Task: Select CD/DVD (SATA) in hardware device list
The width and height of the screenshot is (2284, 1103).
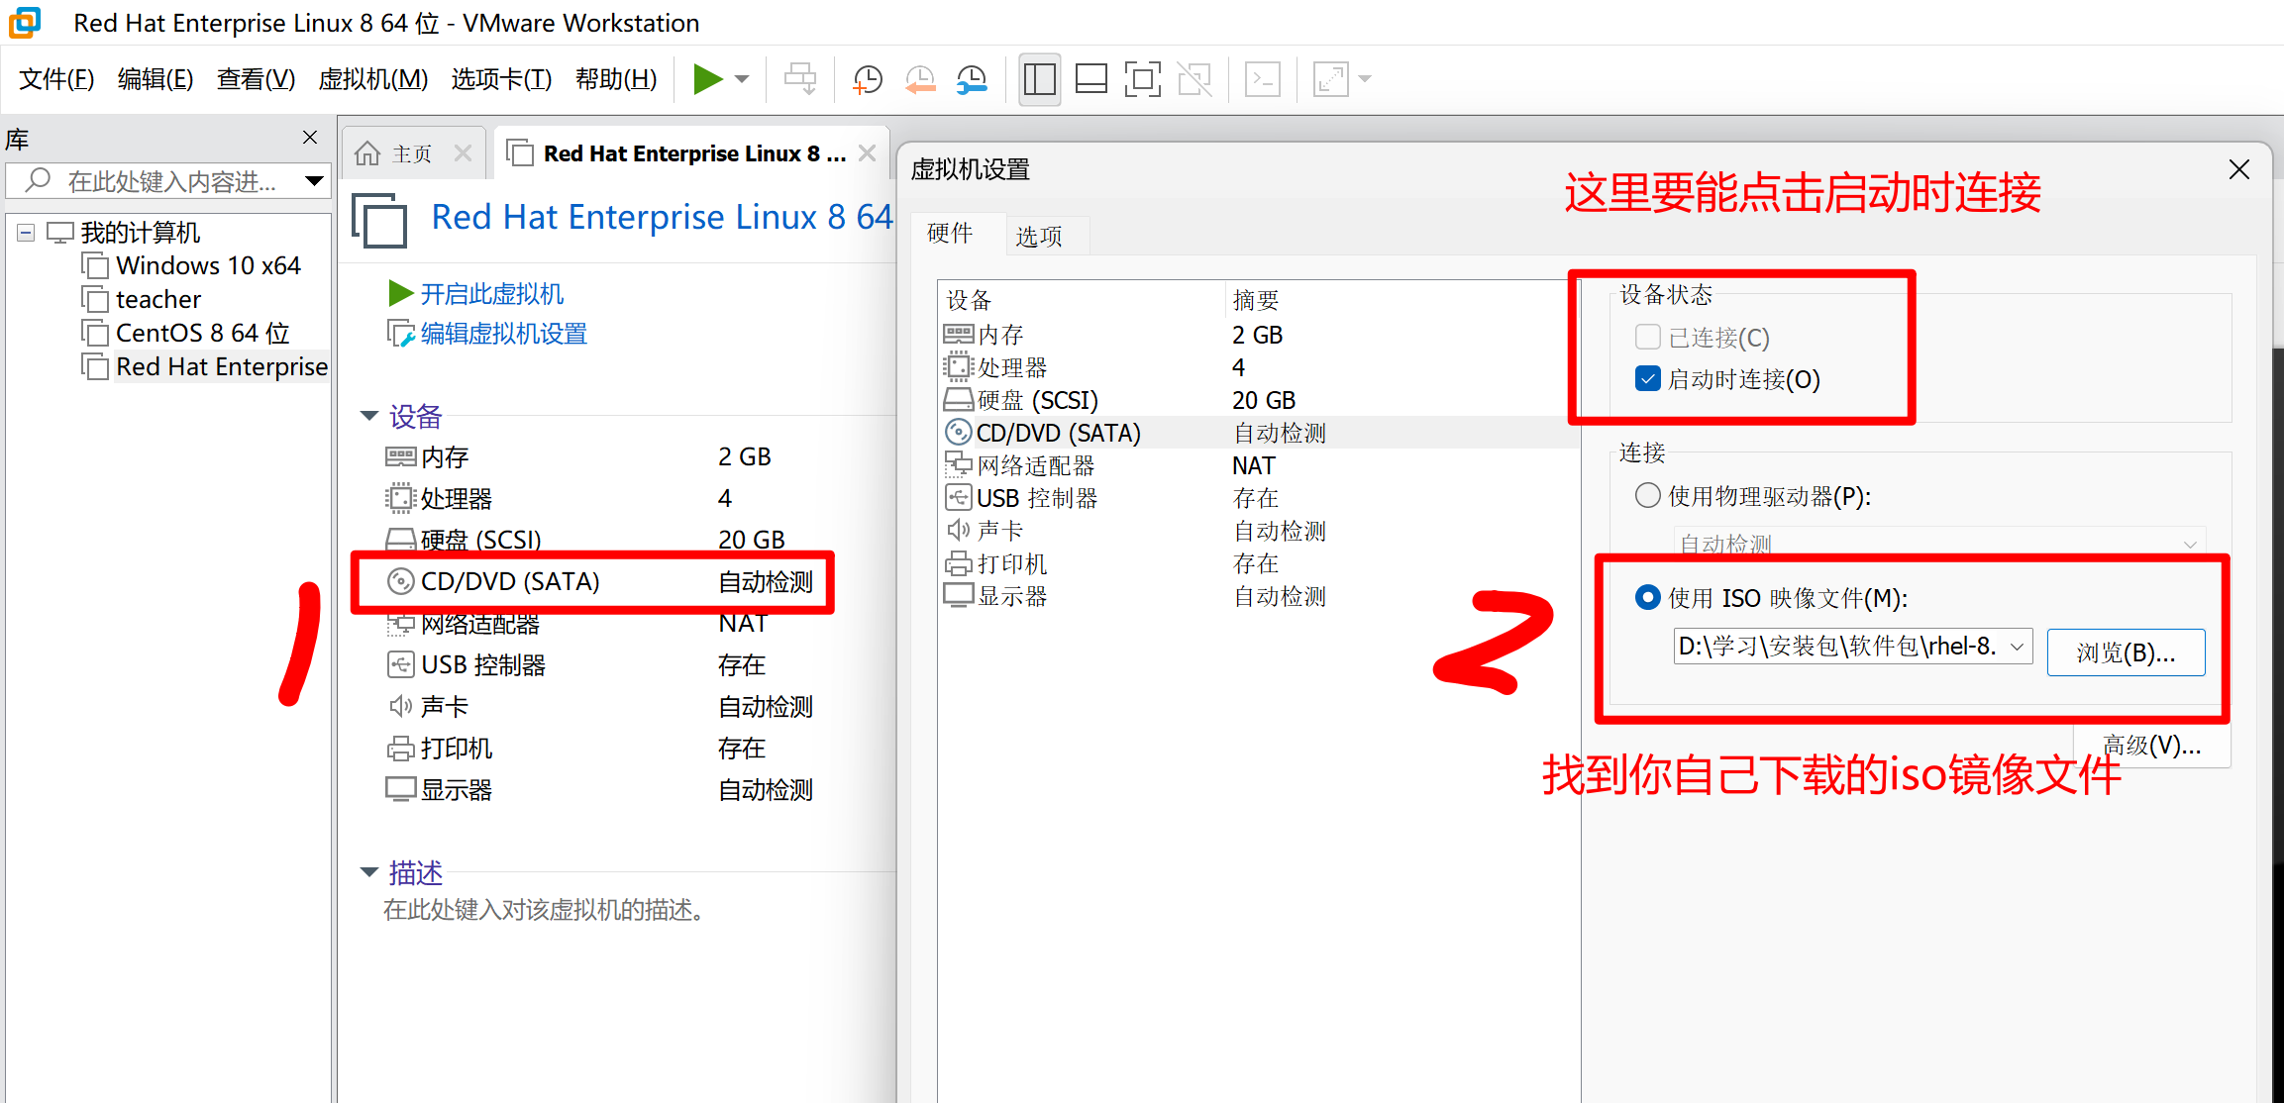Action: (x=1058, y=433)
